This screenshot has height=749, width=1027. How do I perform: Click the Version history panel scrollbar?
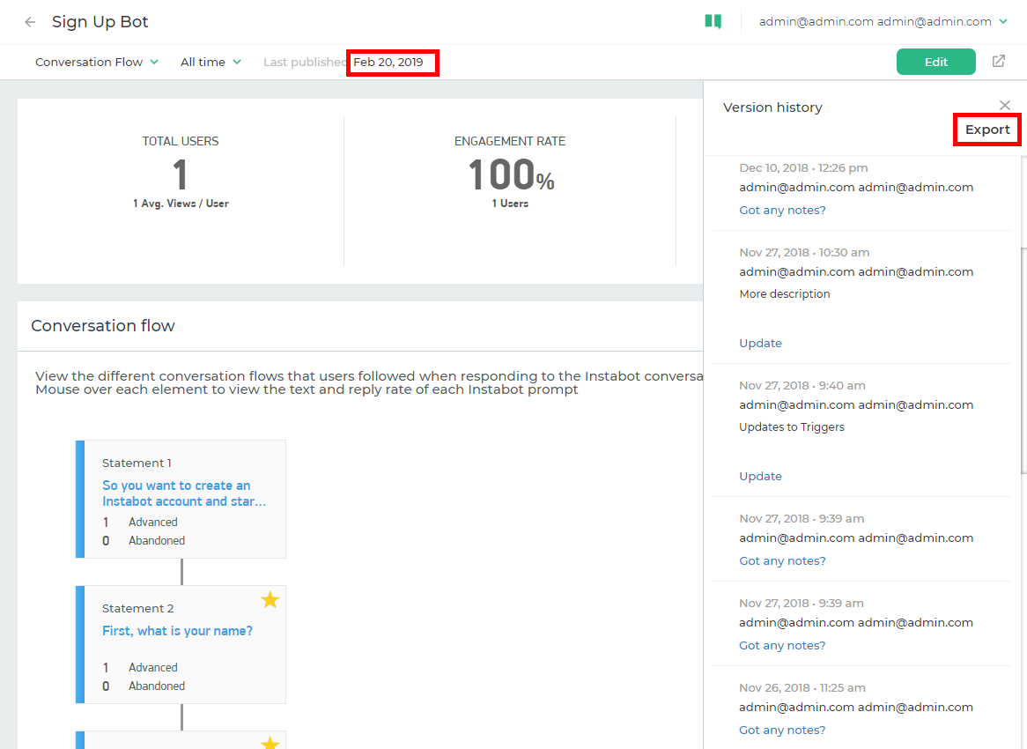1023,360
